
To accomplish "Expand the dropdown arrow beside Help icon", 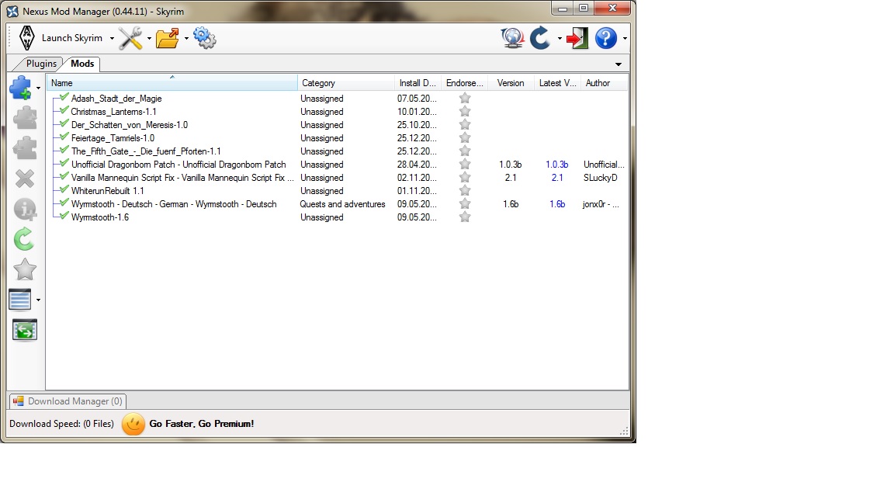I will 625,39.
